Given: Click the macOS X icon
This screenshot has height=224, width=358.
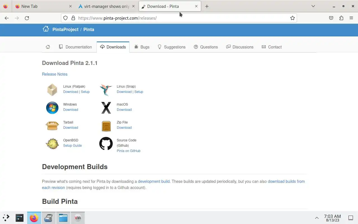Looking at the screenshot, I should (106, 108).
